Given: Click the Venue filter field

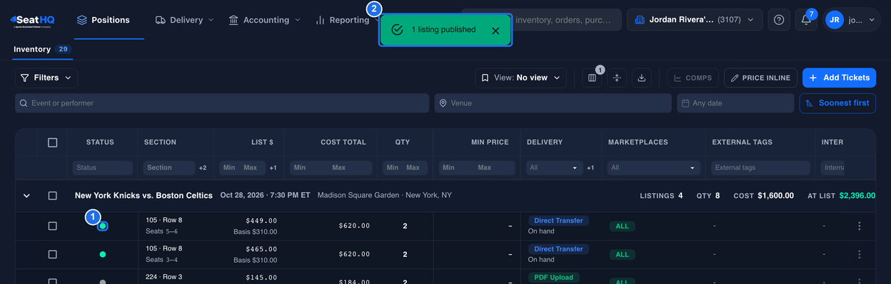Looking at the screenshot, I should [x=553, y=103].
